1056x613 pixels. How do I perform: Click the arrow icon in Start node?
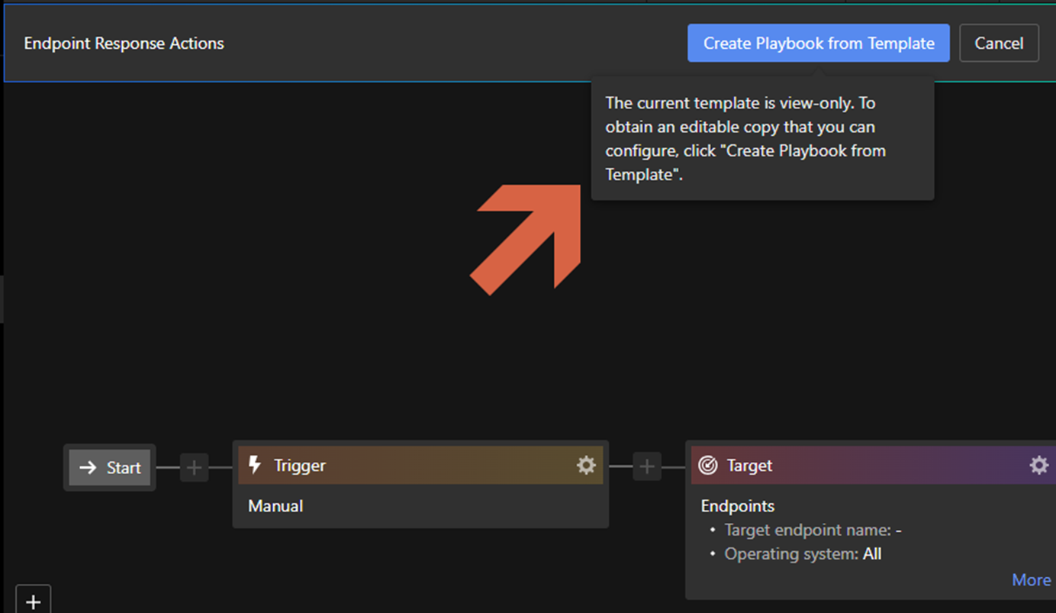(x=88, y=468)
